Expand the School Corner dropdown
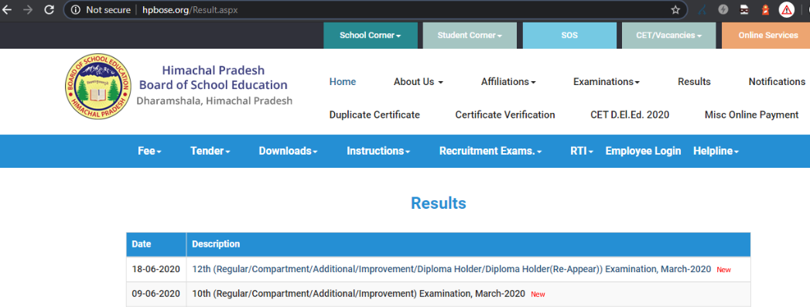Viewport: 810px width, 307px height. pos(371,36)
